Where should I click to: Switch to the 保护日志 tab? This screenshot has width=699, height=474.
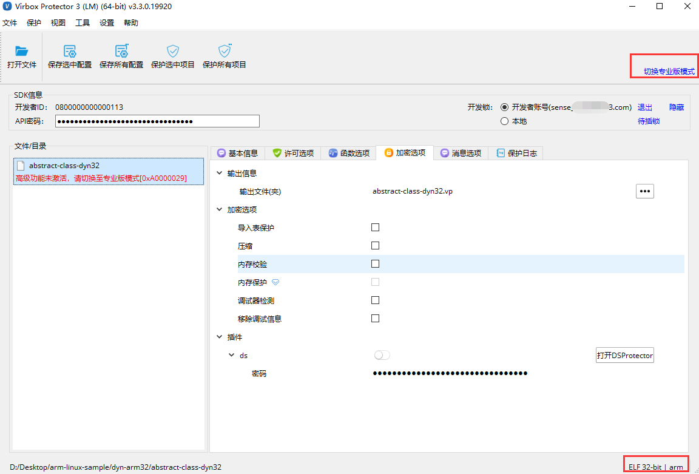[x=516, y=153]
